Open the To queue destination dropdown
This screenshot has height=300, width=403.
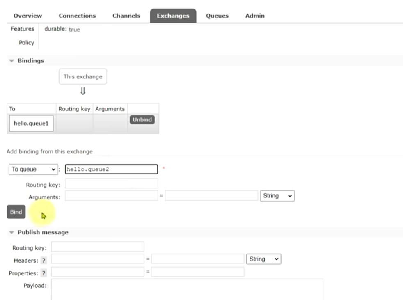(x=33, y=169)
